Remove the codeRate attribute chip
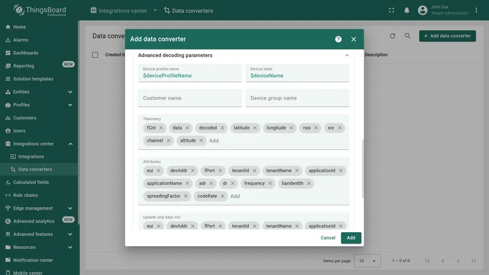This screenshot has width=489, height=275. point(222,196)
